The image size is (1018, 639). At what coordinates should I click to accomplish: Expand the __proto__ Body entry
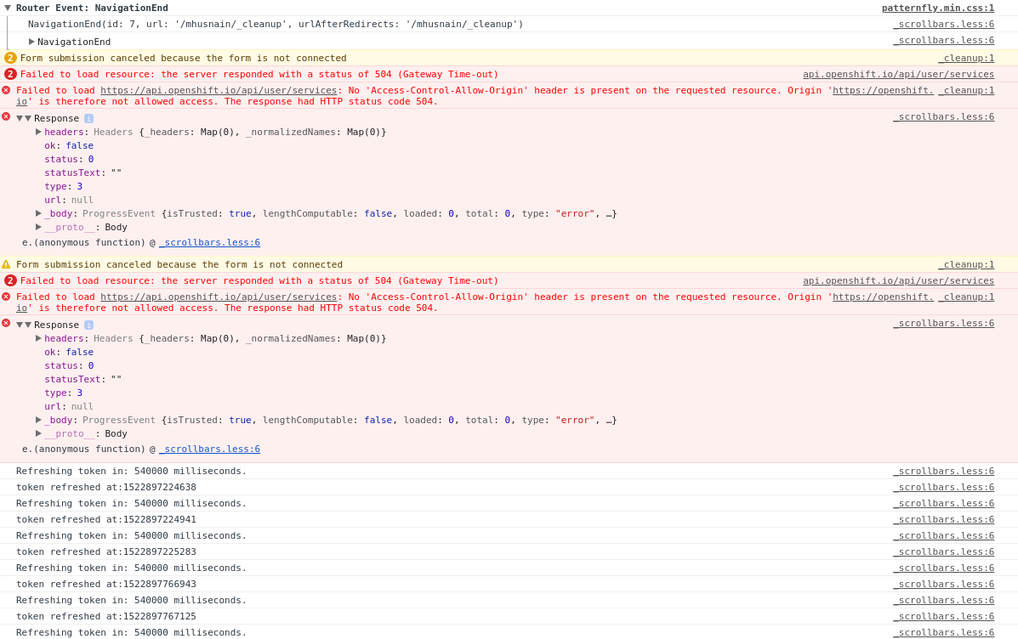pyautogui.click(x=37, y=227)
